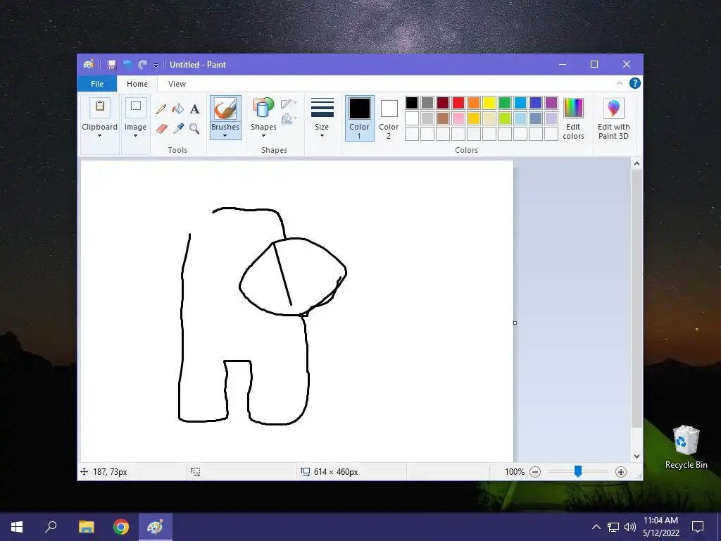This screenshot has height=541, width=721.
Task: Click the Brushes paintbrush icon
Action: point(225,109)
